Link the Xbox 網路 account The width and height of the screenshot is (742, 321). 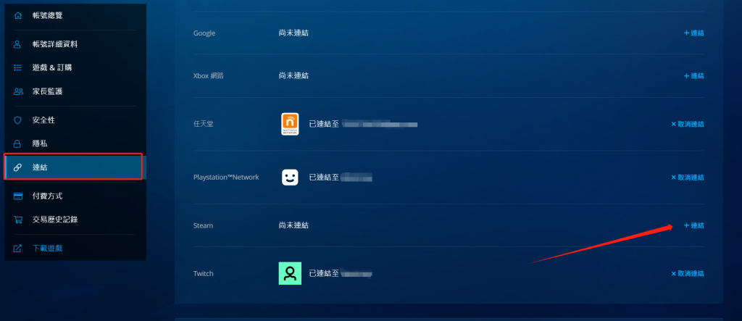pyautogui.click(x=693, y=76)
